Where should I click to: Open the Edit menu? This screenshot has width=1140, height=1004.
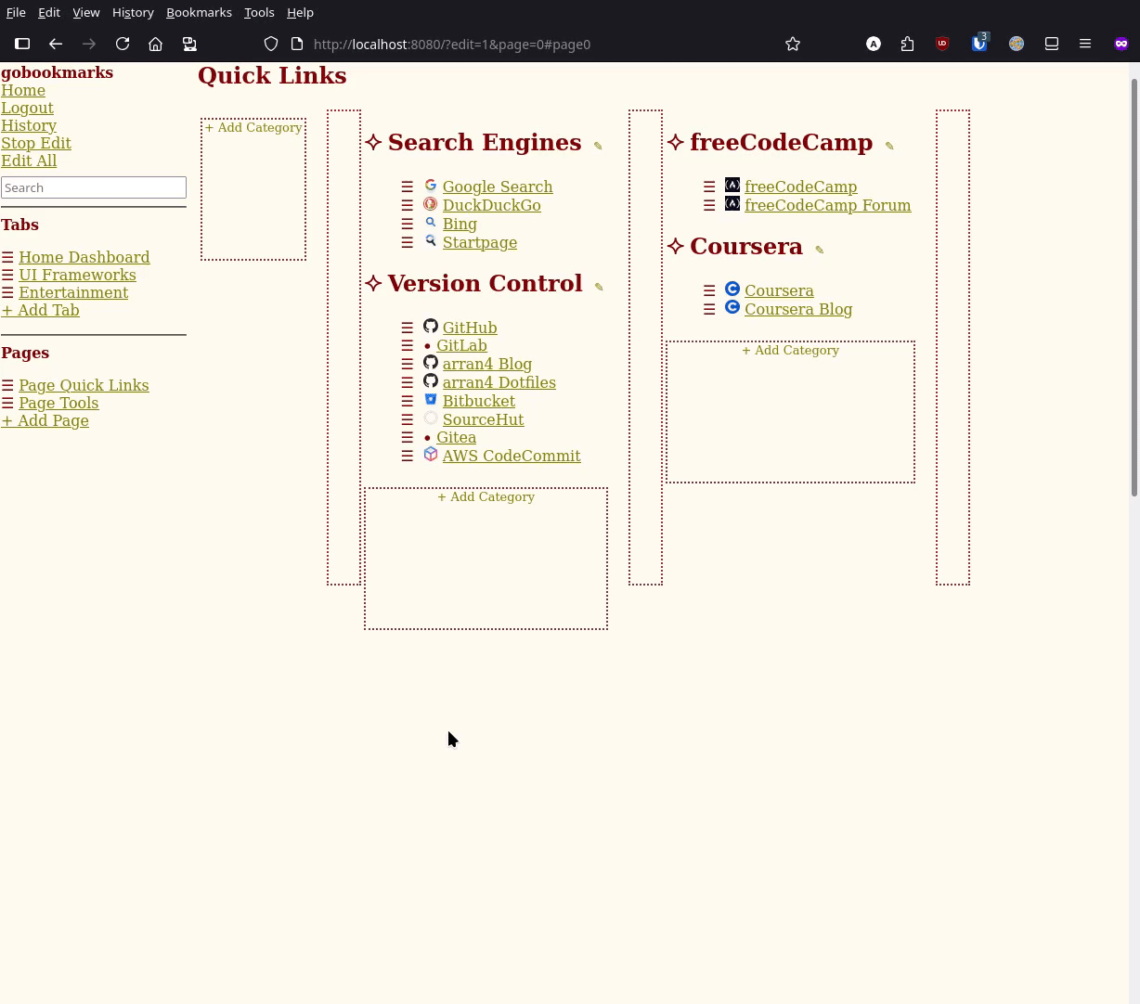click(x=49, y=12)
